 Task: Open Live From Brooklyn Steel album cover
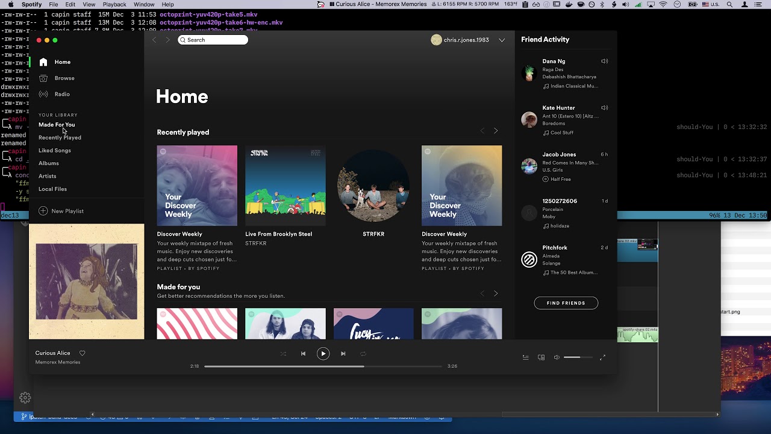pyautogui.click(x=286, y=186)
